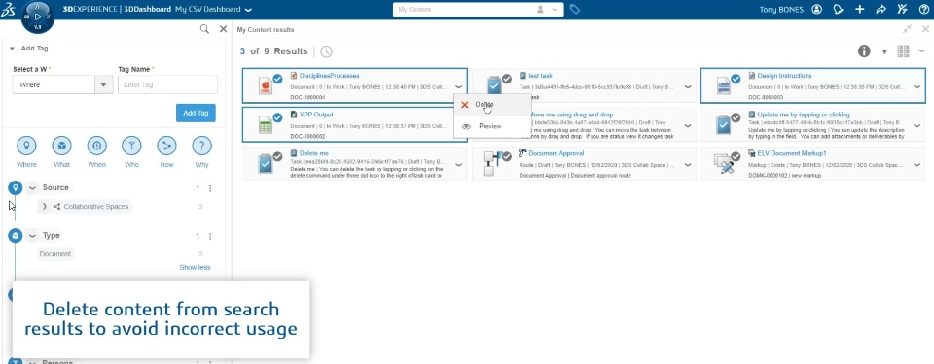Click the recent history clock icon
934x364 pixels.
[x=327, y=51]
